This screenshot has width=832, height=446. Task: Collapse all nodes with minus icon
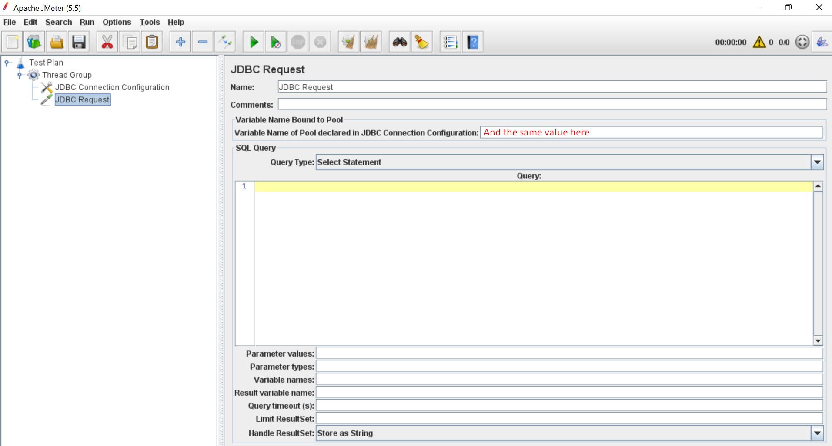click(x=203, y=42)
